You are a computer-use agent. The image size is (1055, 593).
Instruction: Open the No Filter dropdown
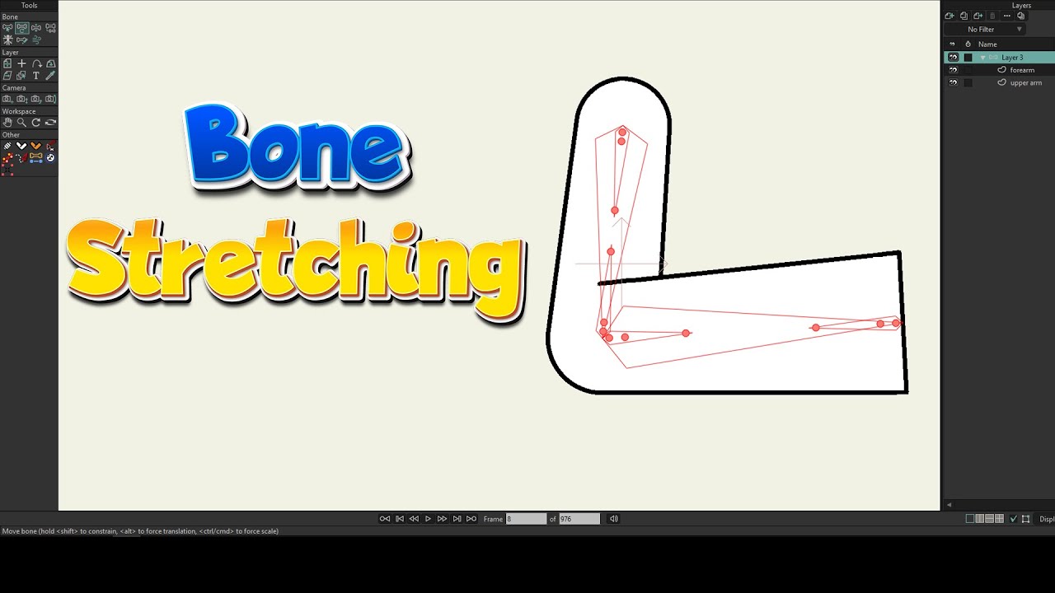click(985, 29)
